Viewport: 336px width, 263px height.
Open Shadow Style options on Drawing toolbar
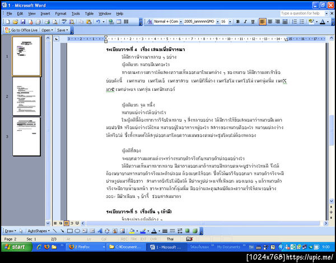(188, 231)
